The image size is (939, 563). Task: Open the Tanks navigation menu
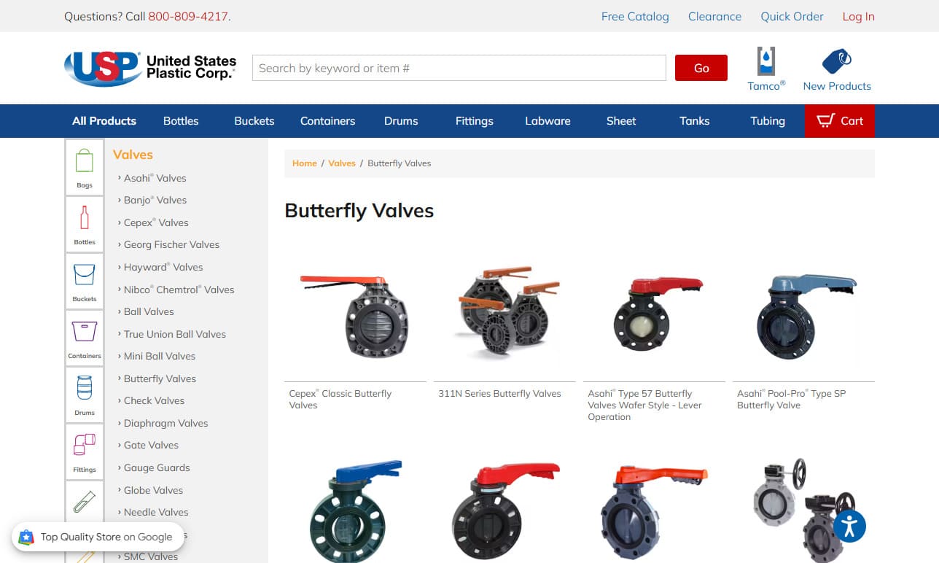coord(694,121)
